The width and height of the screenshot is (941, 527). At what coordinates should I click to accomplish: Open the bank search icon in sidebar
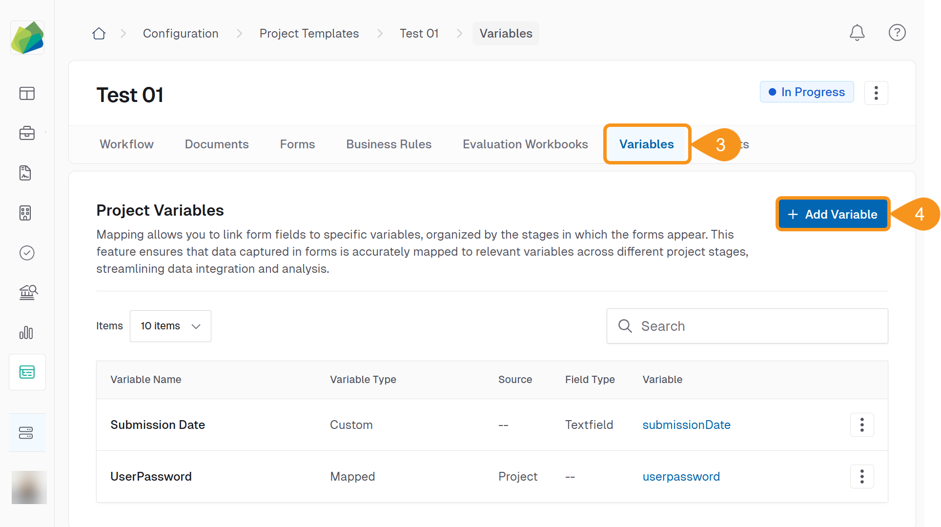(27, 292)
